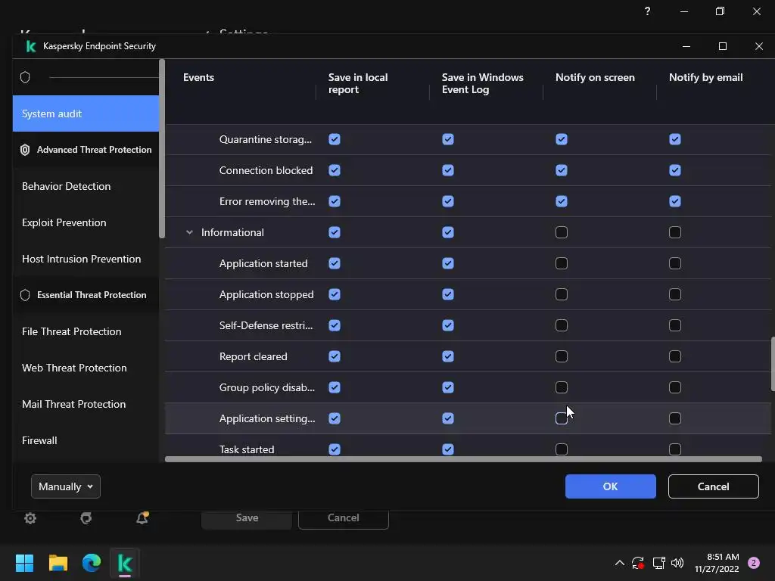Enable Task started Notify on screen

(x=562, y=449)
